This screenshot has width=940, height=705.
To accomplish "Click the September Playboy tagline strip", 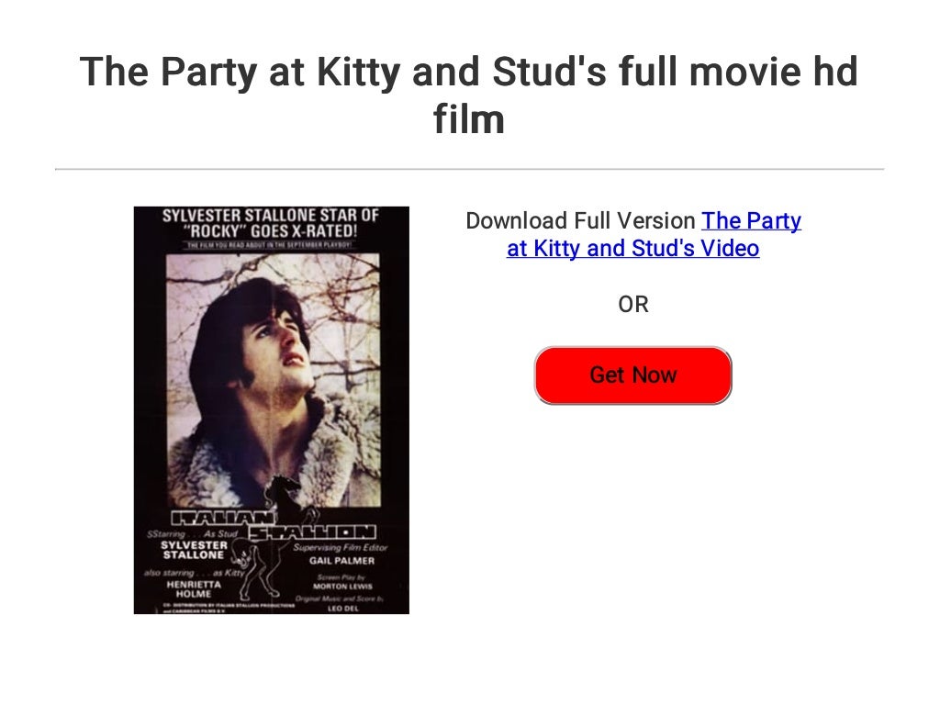I will click(x=272, y=246).
